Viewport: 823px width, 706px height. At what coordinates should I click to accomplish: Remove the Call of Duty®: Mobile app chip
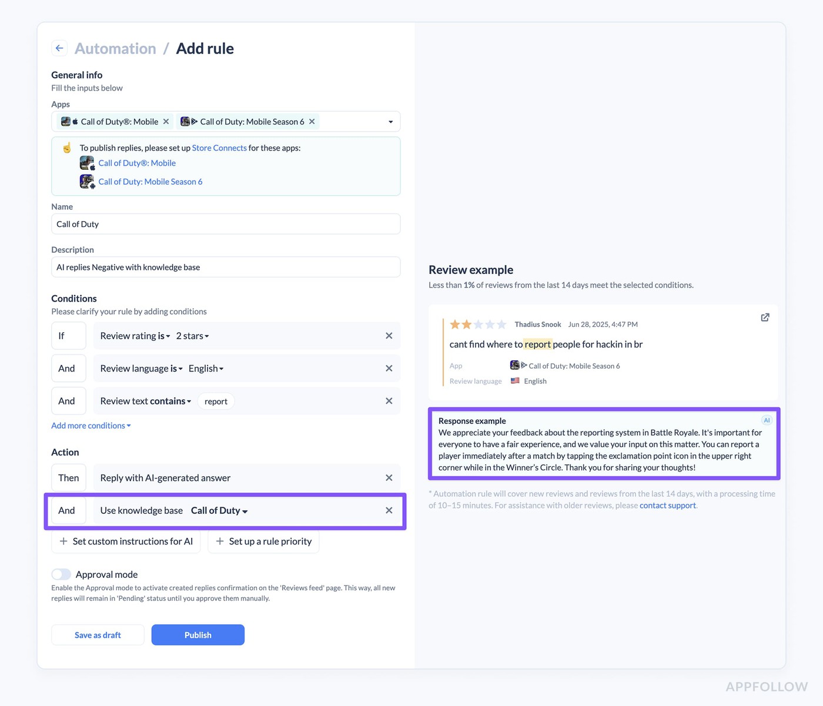[166, 122]
